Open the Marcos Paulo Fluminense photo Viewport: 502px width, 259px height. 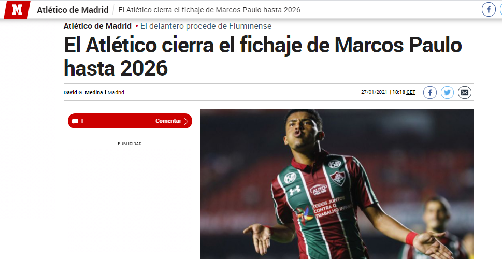pyautogui.click(x=337, y=184)
